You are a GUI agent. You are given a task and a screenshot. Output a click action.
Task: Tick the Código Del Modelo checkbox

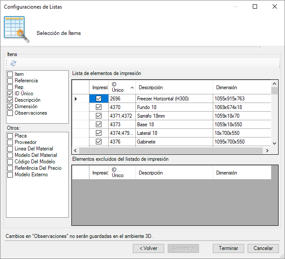[x=10, y=162]
